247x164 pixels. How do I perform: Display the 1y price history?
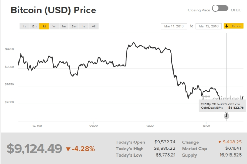(x=84, y=26)
